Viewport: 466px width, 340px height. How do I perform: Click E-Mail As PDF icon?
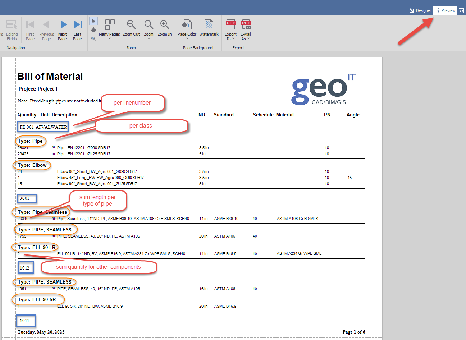pyautogui.click(x=246, y=24)
